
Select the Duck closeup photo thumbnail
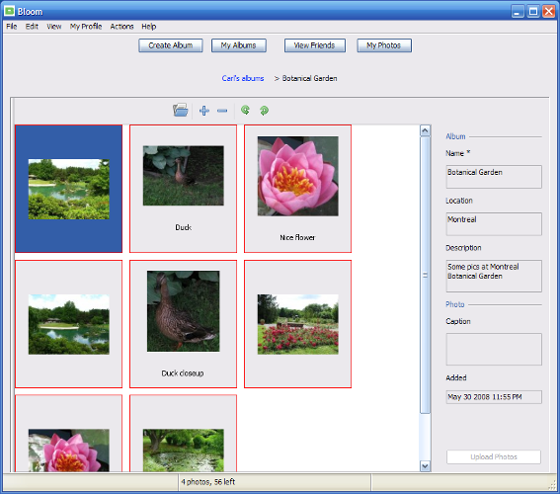(x=184, y=324)
